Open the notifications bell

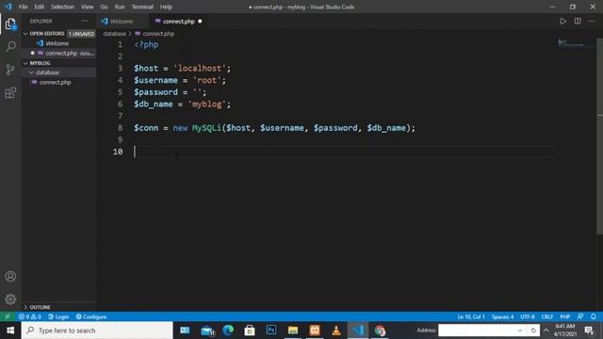594,316
